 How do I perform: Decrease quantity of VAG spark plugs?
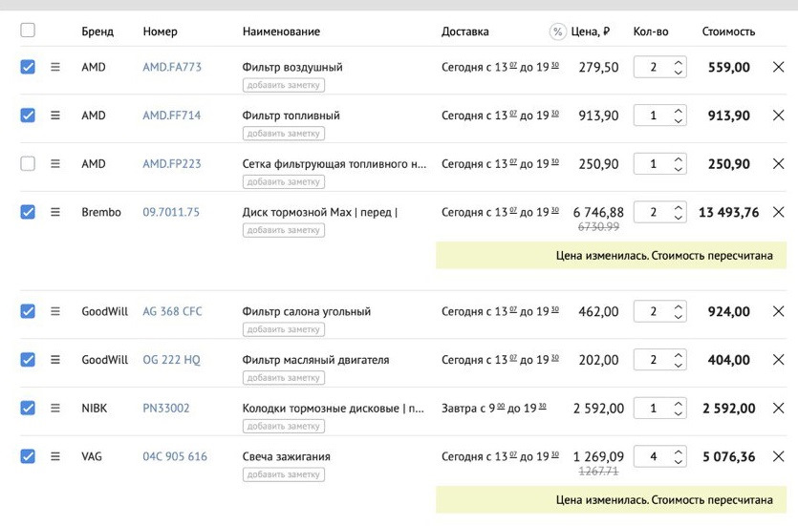(679, 462)
